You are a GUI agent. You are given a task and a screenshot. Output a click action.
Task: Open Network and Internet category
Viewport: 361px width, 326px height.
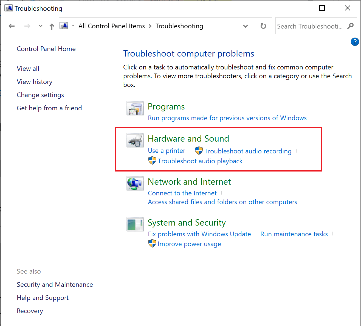tap(189, 182)
